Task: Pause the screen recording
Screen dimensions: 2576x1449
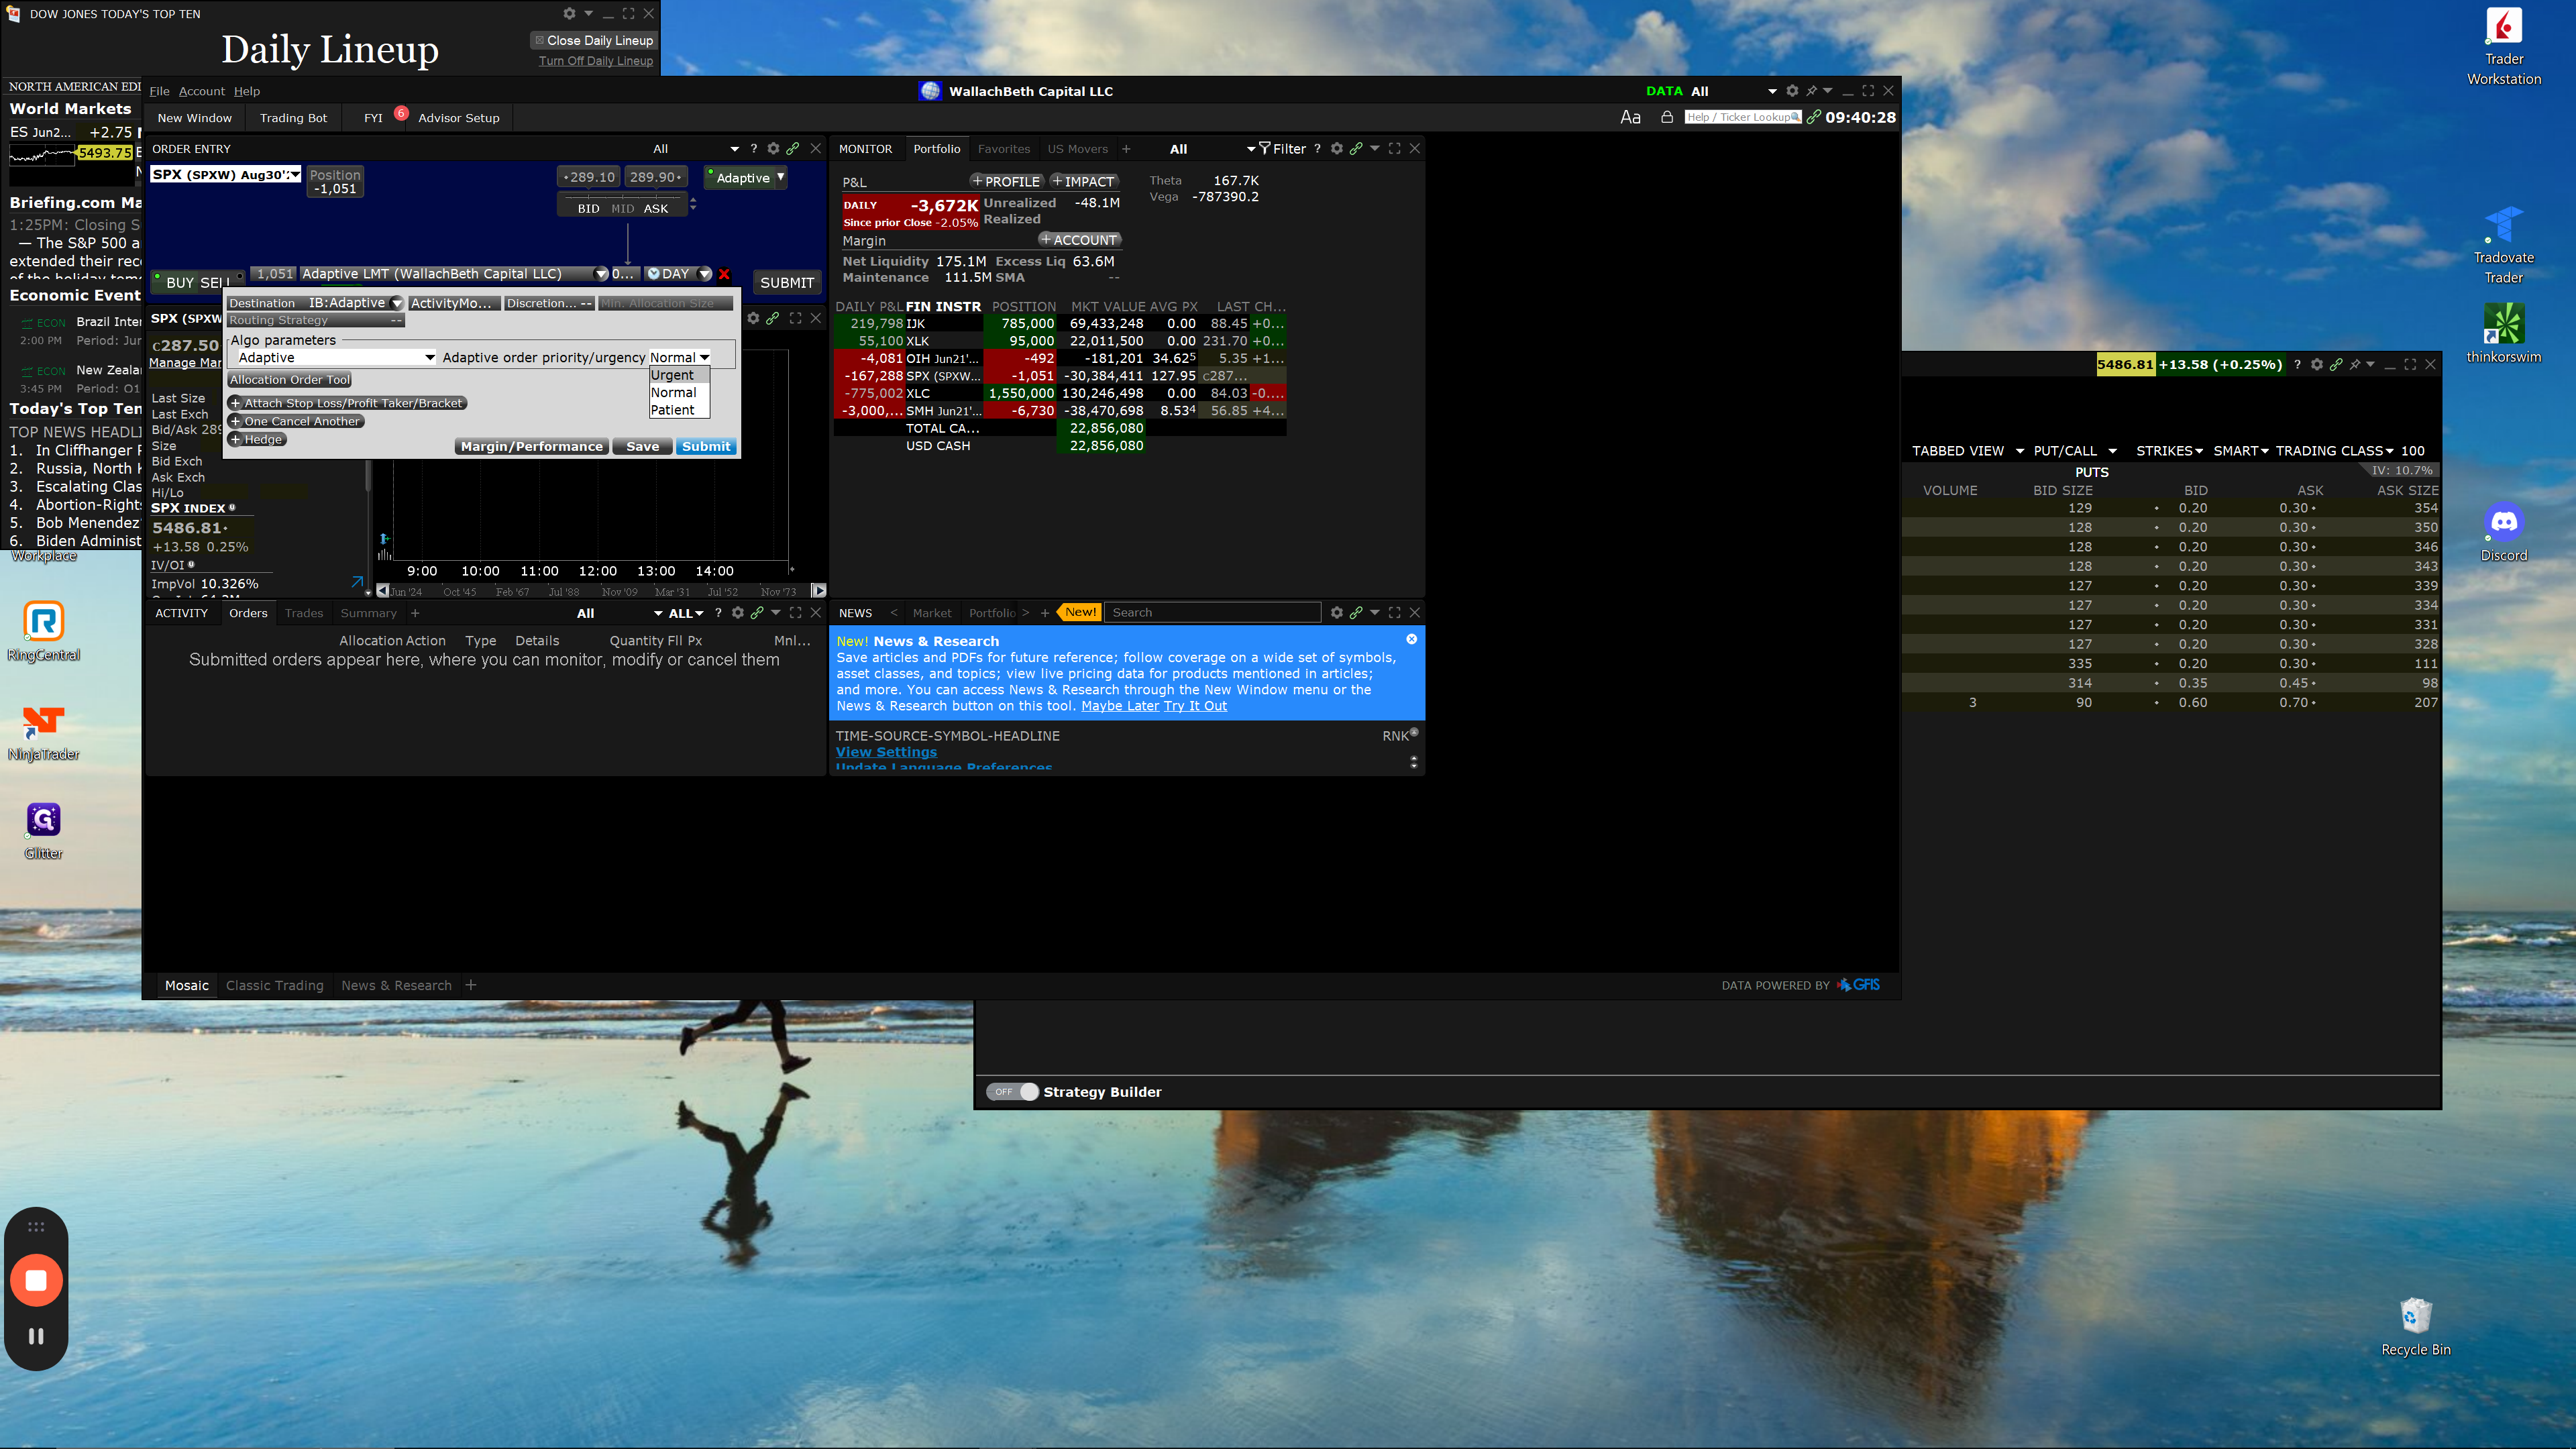Action: [36, 1336]
